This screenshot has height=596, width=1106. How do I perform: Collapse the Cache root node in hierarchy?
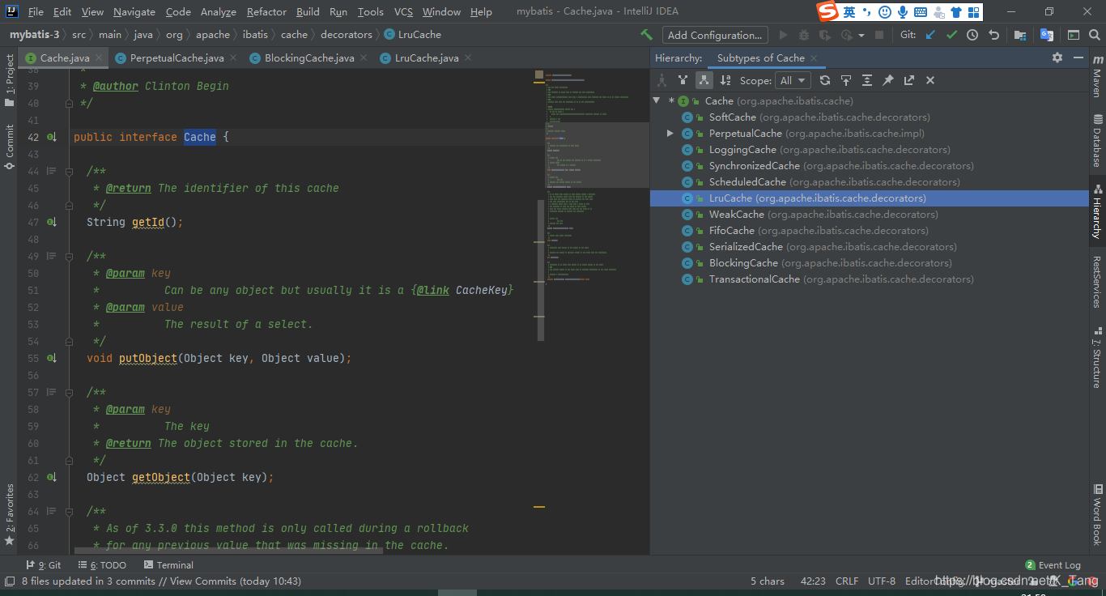click(657, 100)
